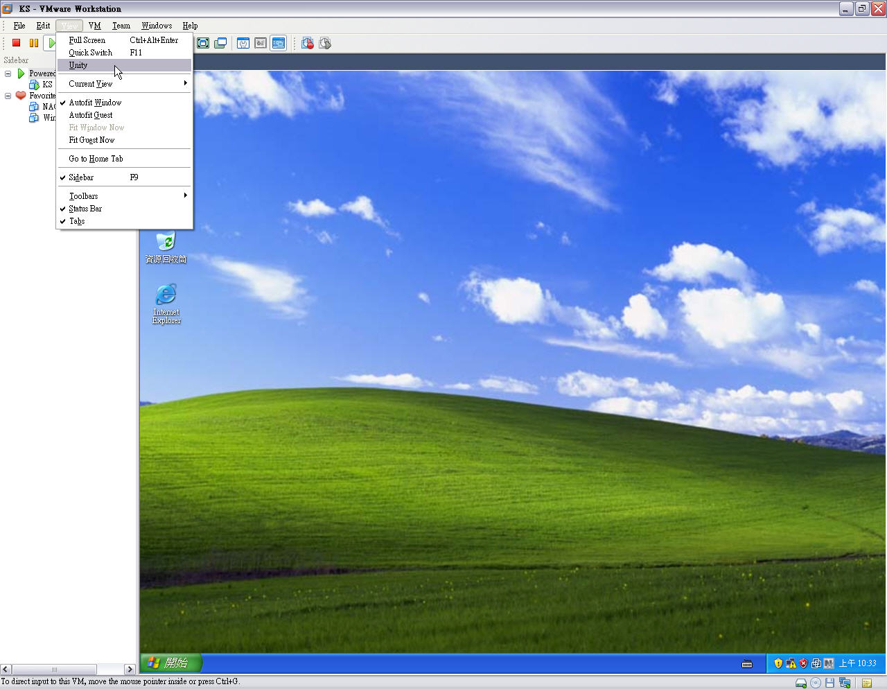Click the sidebar scroll right arrow
Image resolution: width=887 pixels, height=689 pixels.
coord(130,669)
